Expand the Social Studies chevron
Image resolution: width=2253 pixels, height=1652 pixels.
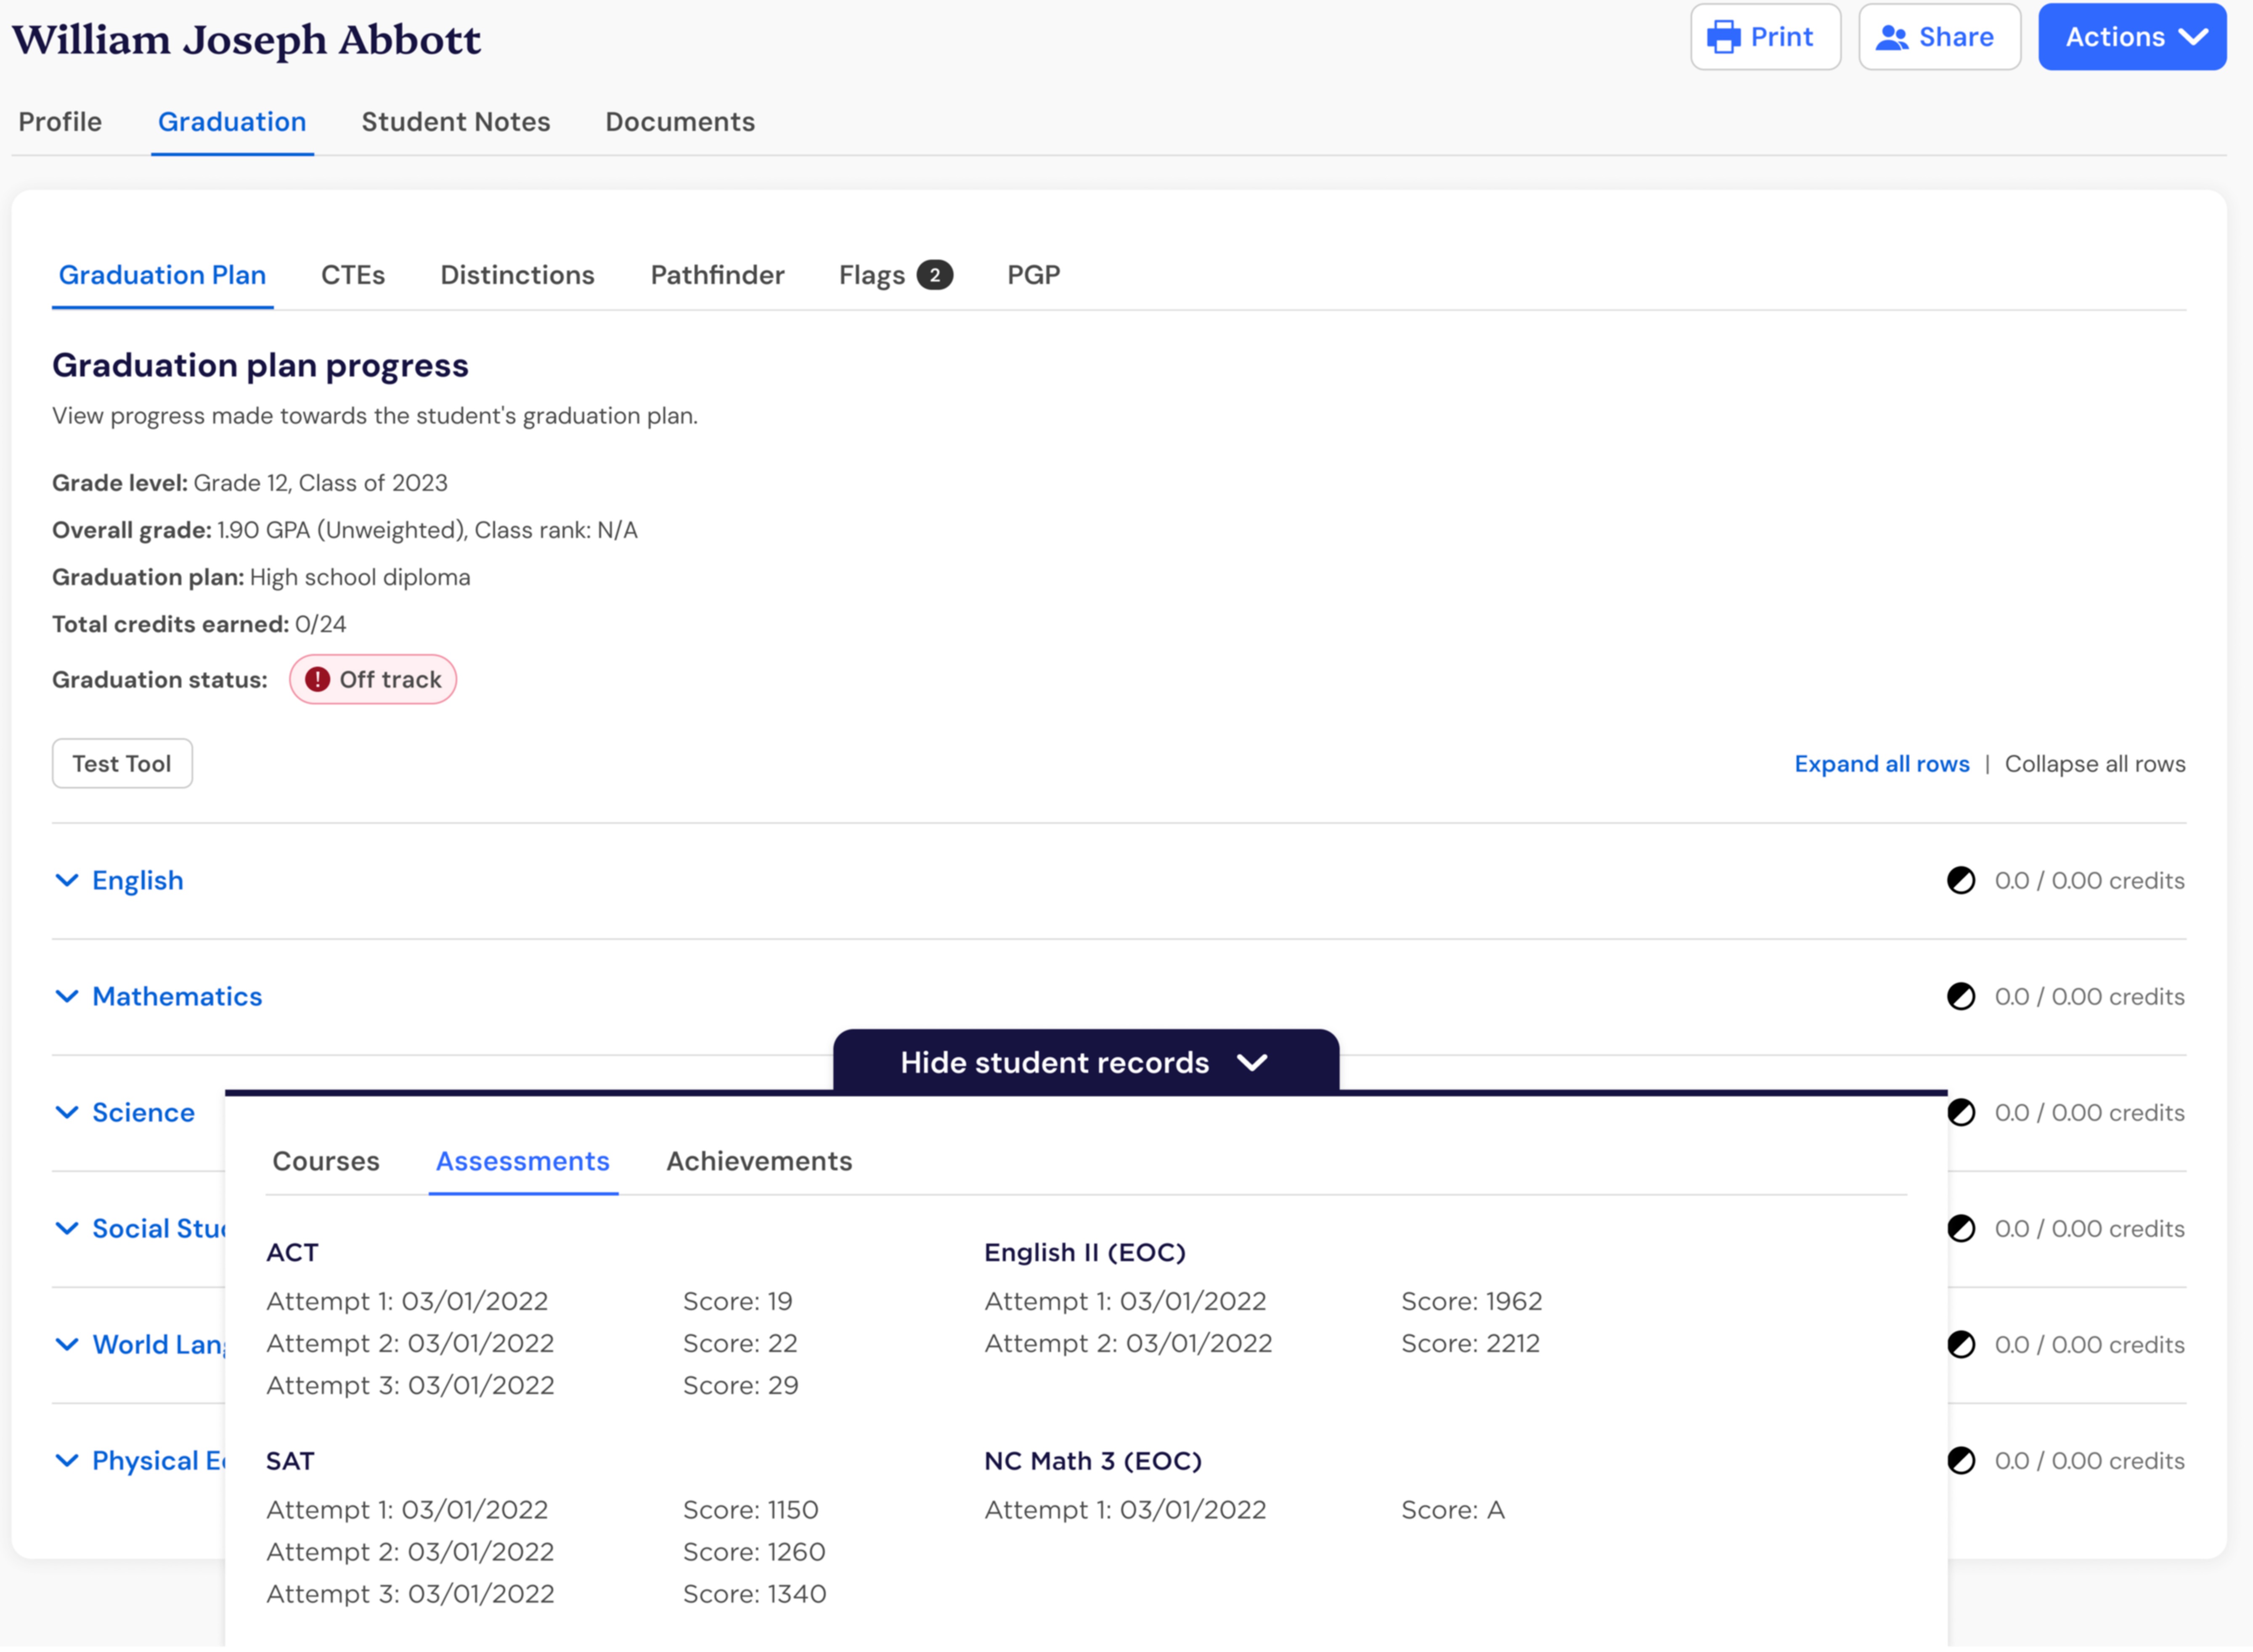(x=67, y=1228)
